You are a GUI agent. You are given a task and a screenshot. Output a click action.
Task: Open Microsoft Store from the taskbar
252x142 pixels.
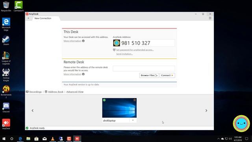[x=37, y=138]
